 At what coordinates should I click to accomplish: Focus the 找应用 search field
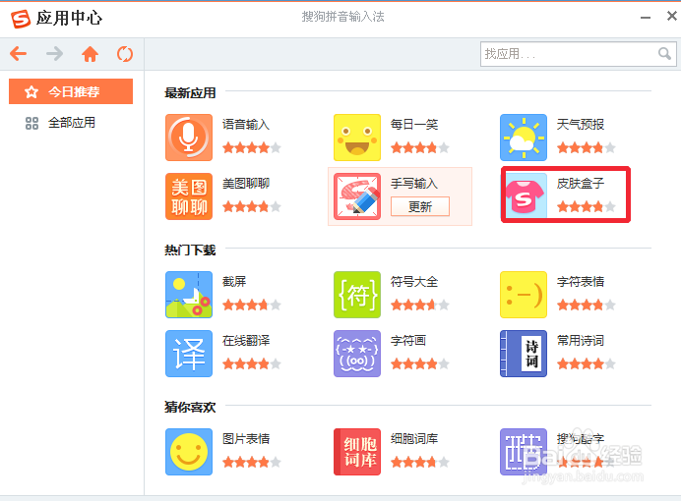tap(578, 54)
